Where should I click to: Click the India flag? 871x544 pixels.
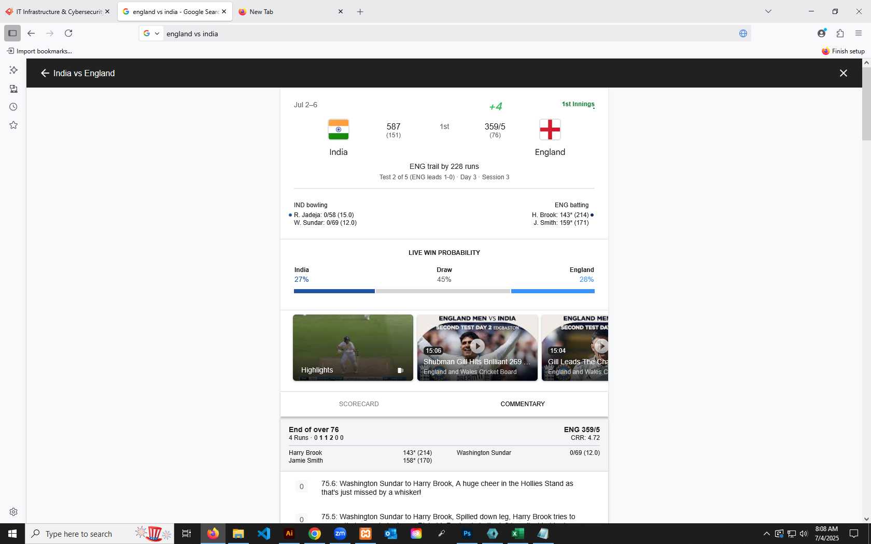pos(339,130)
